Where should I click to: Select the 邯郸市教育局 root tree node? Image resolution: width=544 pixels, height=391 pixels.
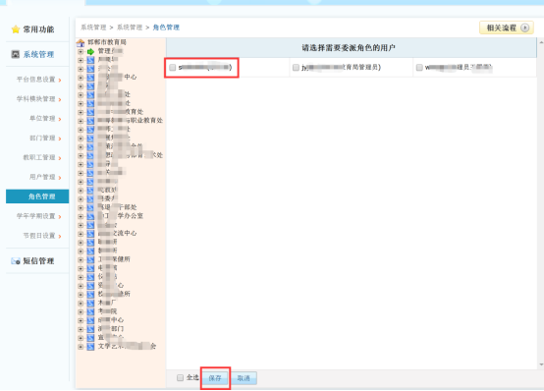pos(107,42)
